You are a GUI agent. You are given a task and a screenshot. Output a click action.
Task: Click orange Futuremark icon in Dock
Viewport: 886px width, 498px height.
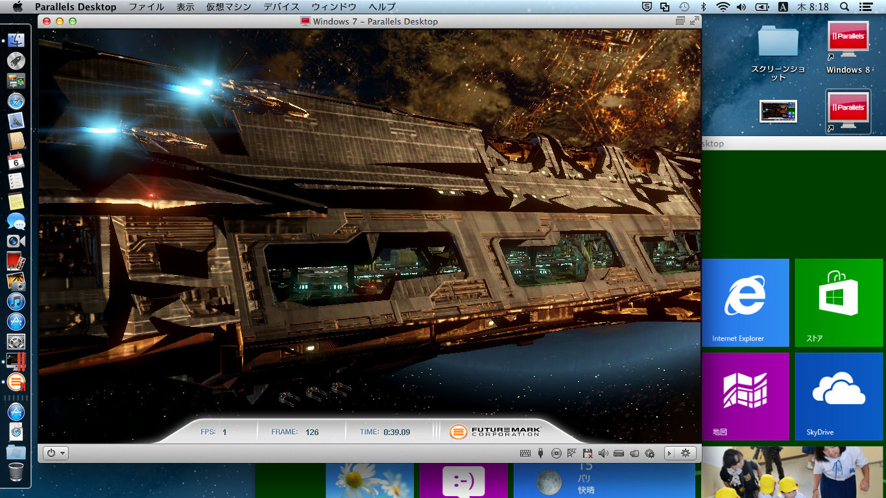pos(16,381)
